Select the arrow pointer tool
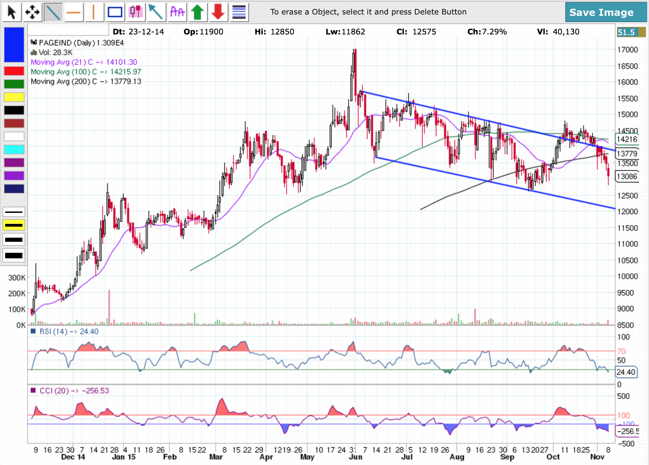649x465 pixels. (12, 12)
